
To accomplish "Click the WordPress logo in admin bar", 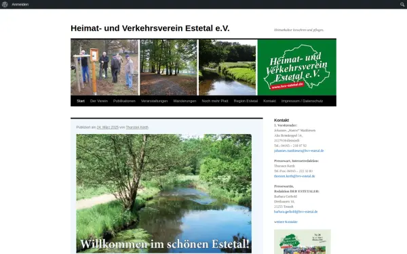I will (5, 5).
